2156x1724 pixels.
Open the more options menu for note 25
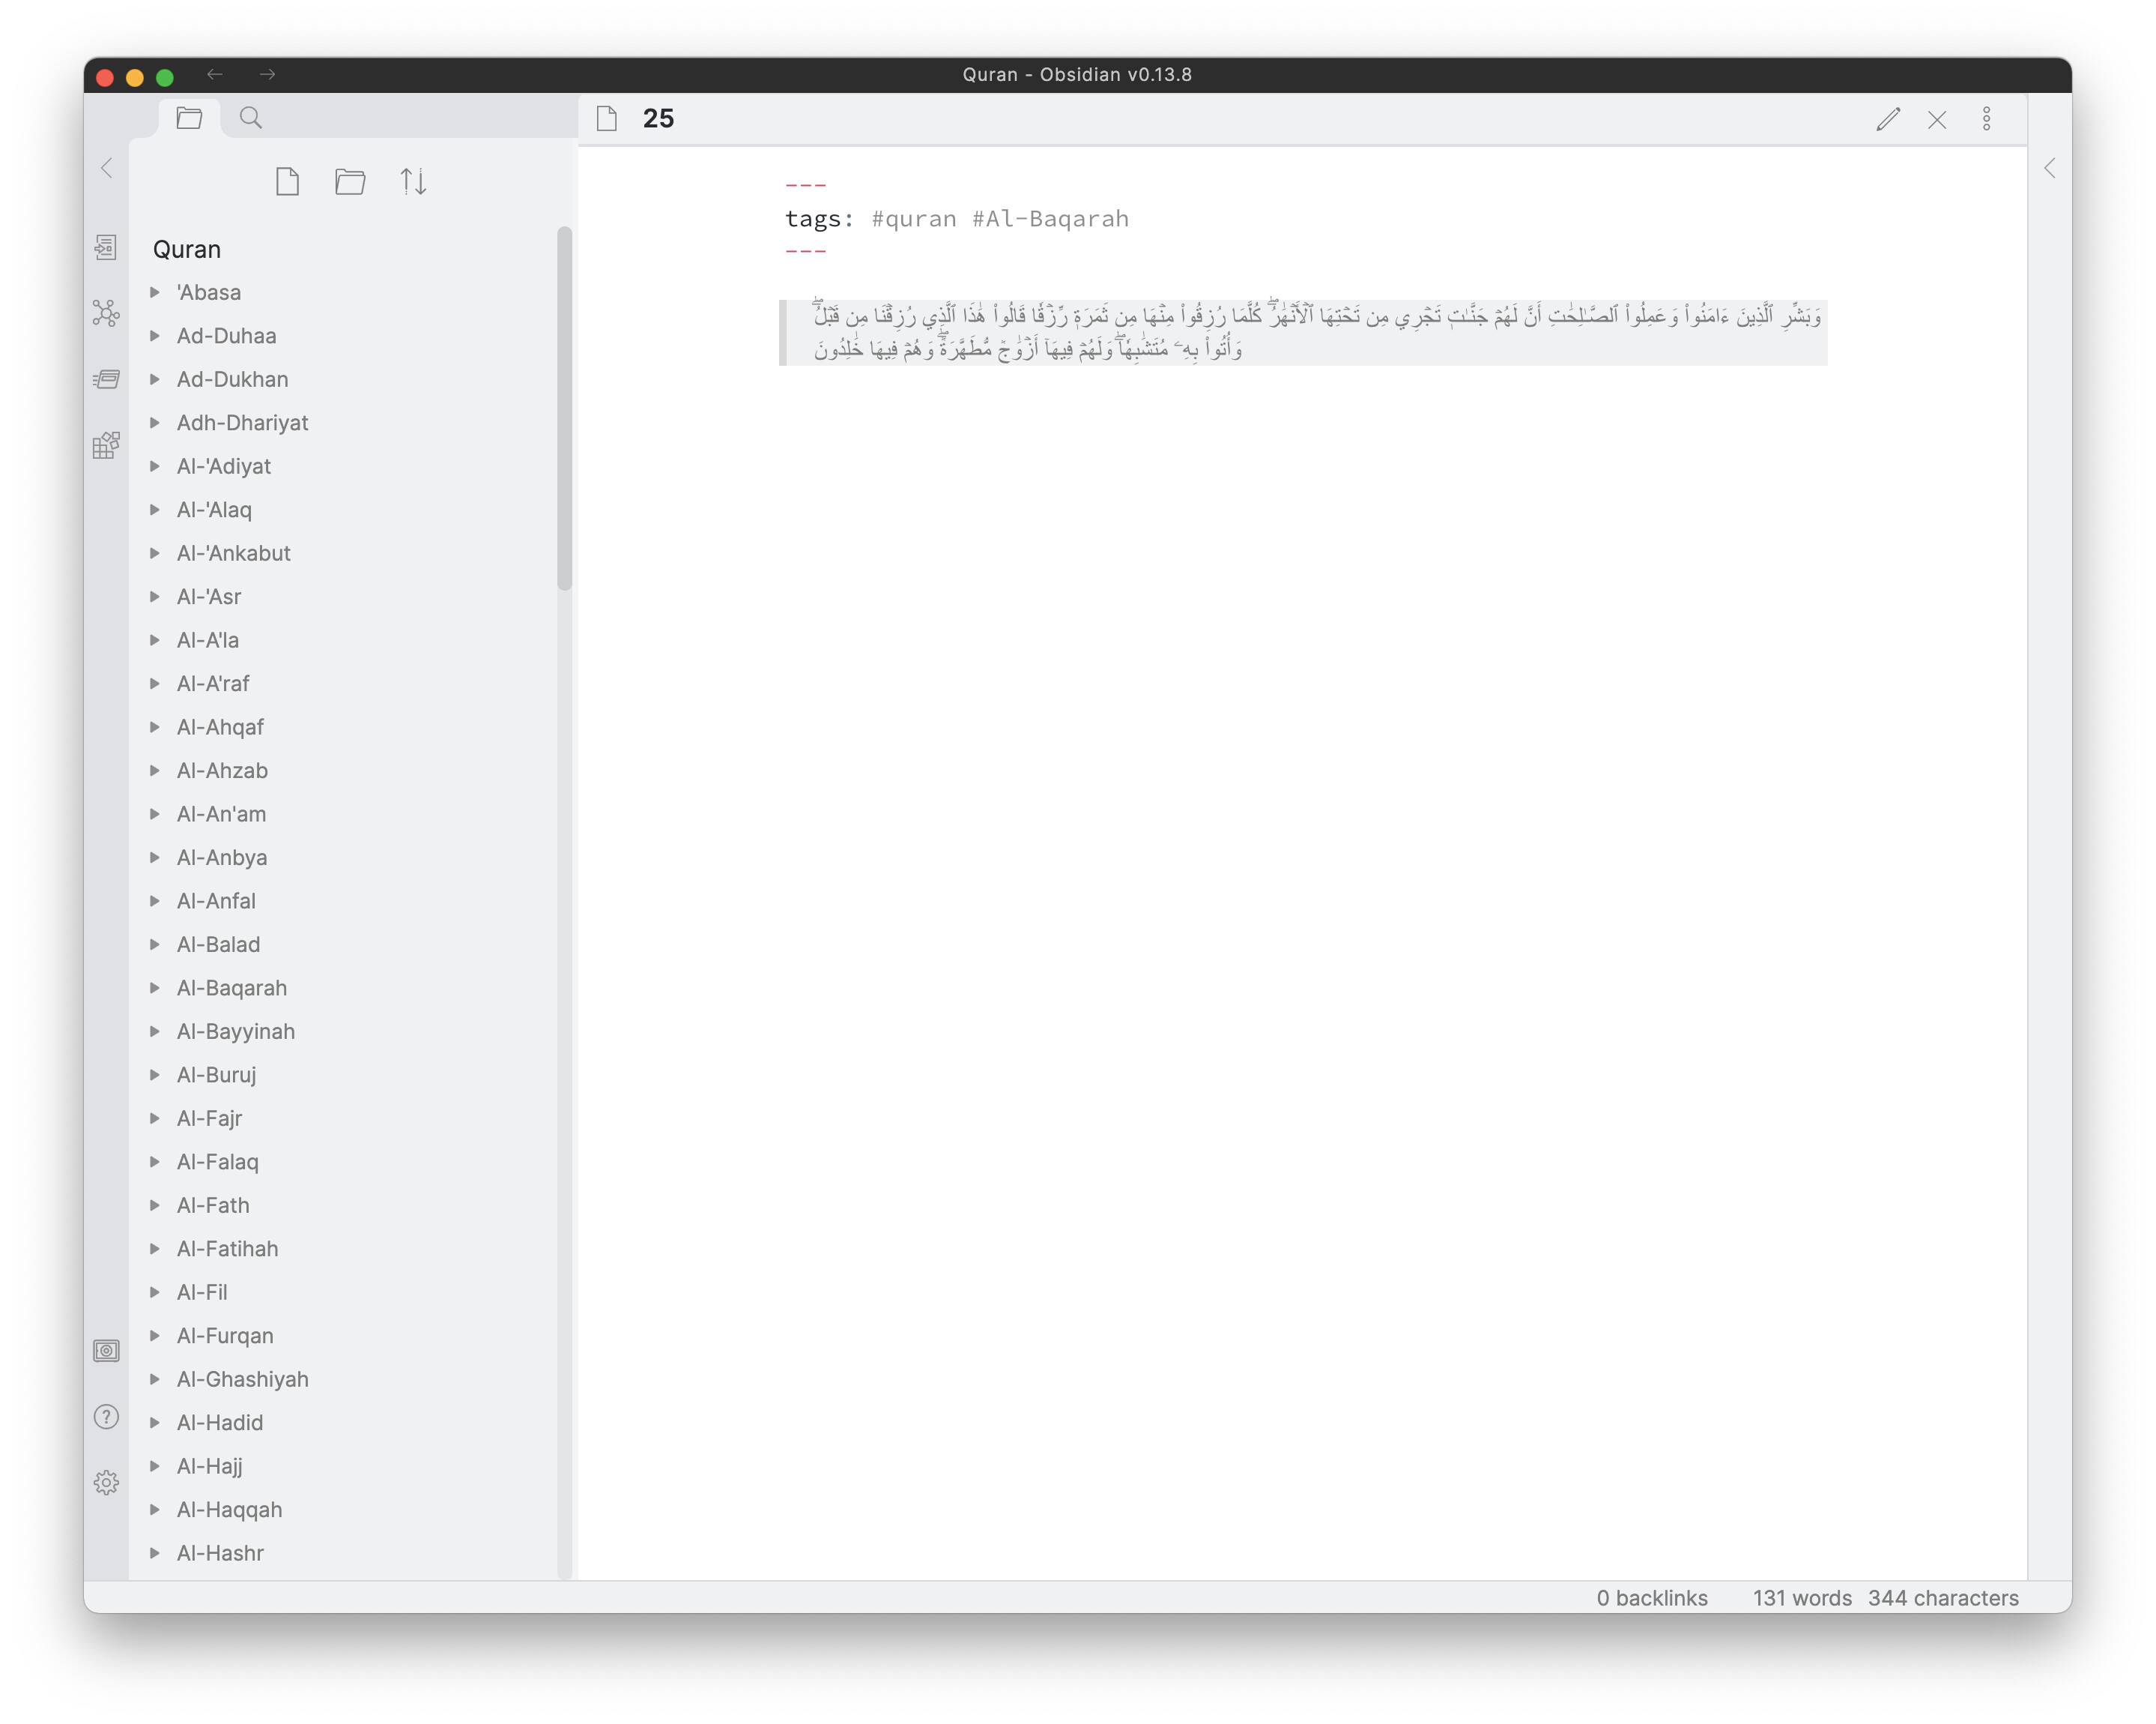[x=1987, y=119]
